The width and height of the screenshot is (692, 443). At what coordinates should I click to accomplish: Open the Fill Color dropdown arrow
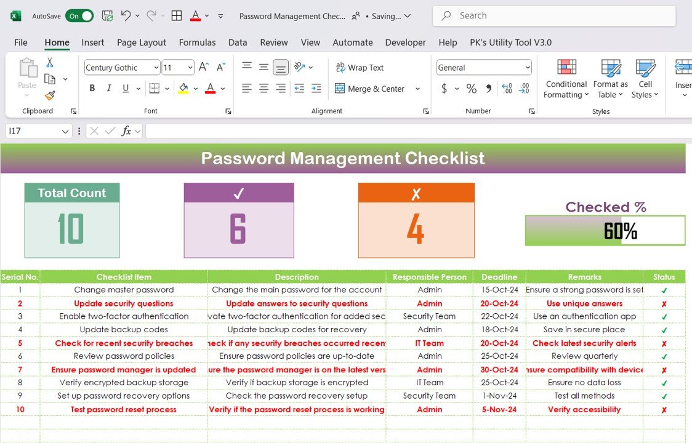pos(196,89)
